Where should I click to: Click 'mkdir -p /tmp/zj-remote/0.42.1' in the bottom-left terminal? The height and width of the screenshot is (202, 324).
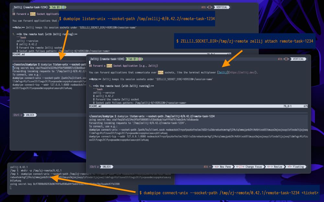(x=41, y=170)
